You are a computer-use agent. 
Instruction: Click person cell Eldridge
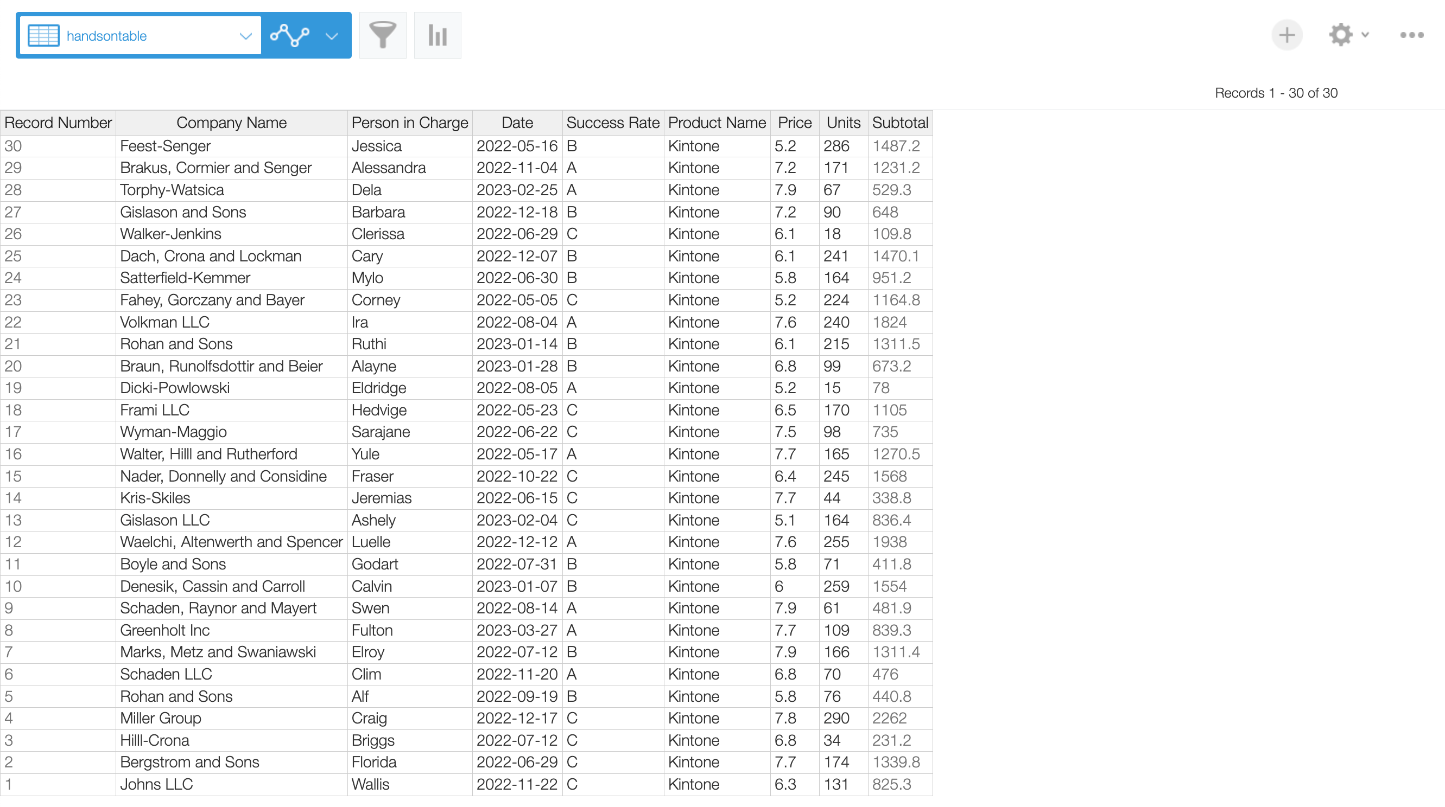point(410,388)
